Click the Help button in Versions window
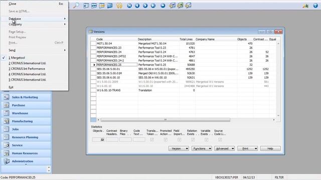 (x=270, y=148)
